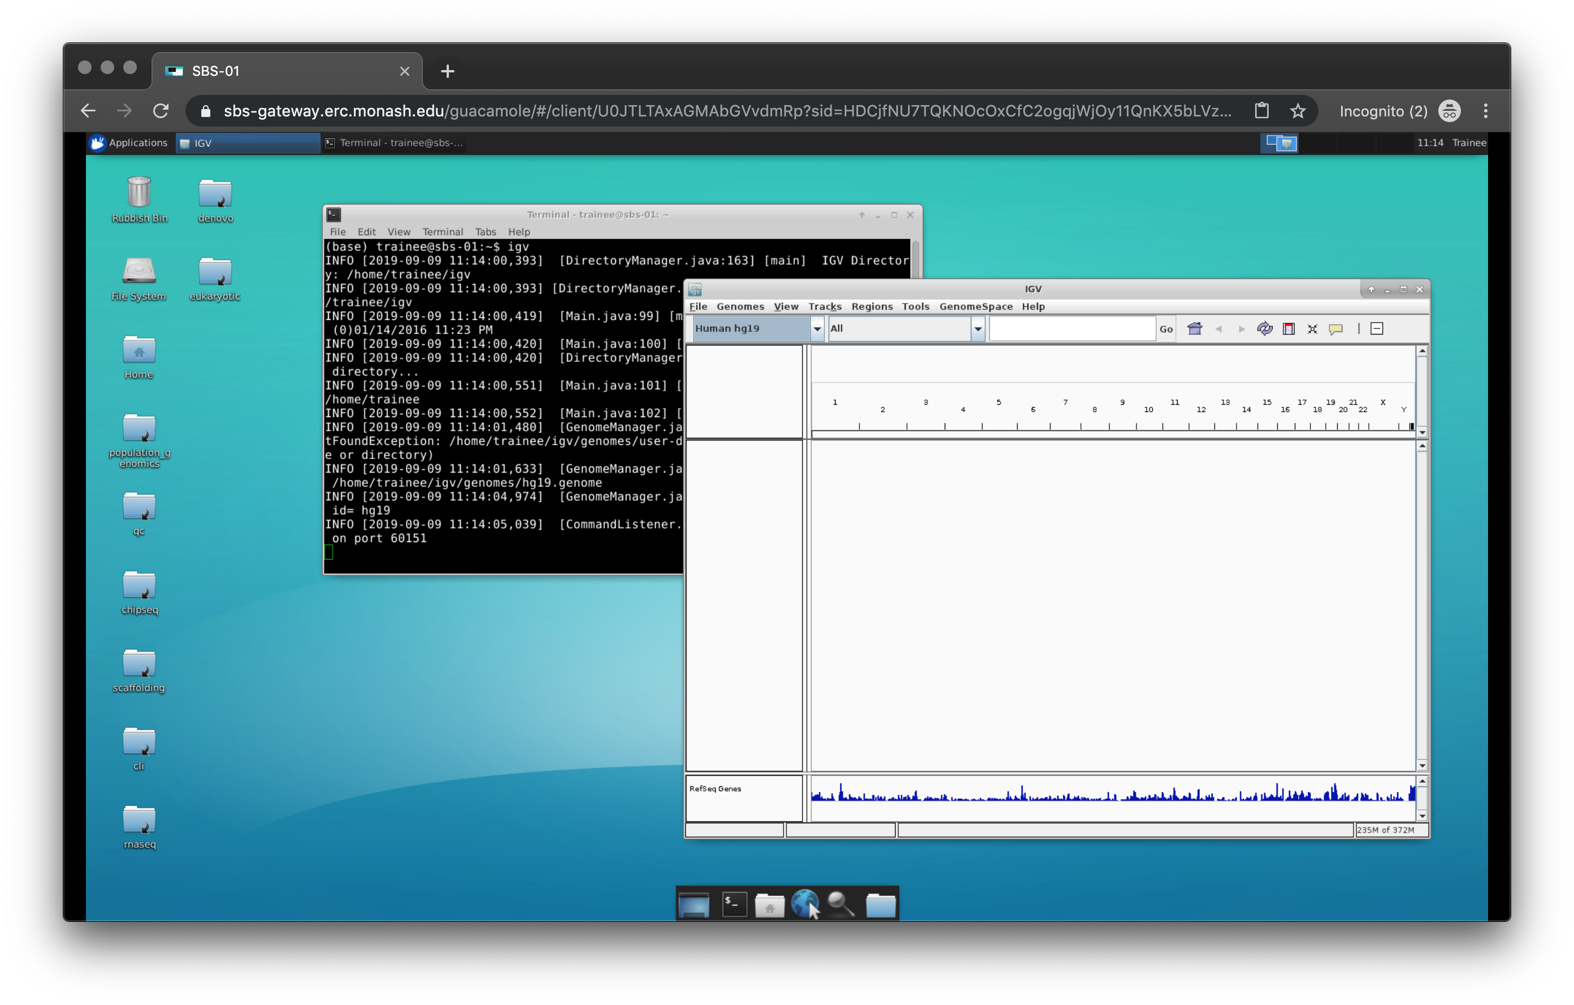This screenshot has width=1574, height=1005.
Task: Click the browser back button
Action: [88, 110]
